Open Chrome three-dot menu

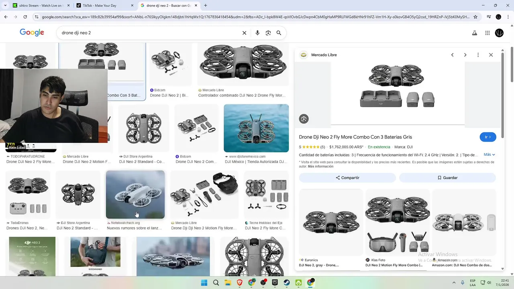[508, 17]
